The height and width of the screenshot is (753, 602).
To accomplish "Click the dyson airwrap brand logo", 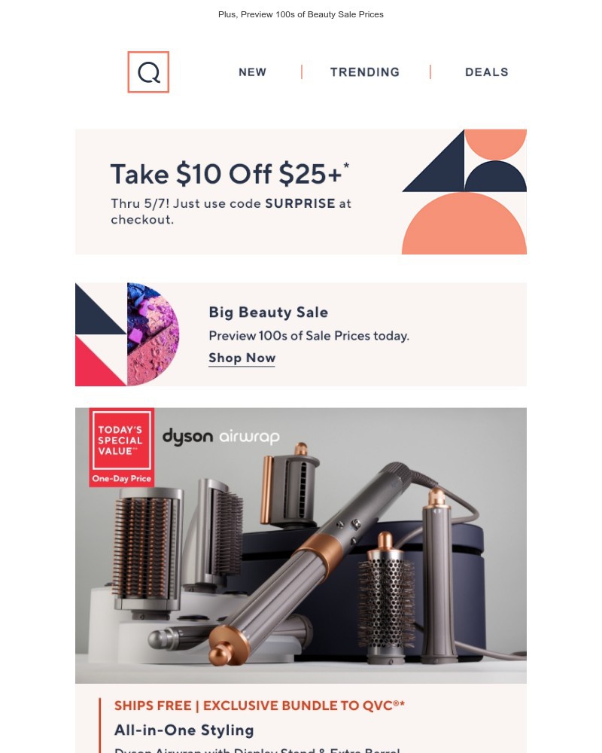I will [x=220, y=437].
